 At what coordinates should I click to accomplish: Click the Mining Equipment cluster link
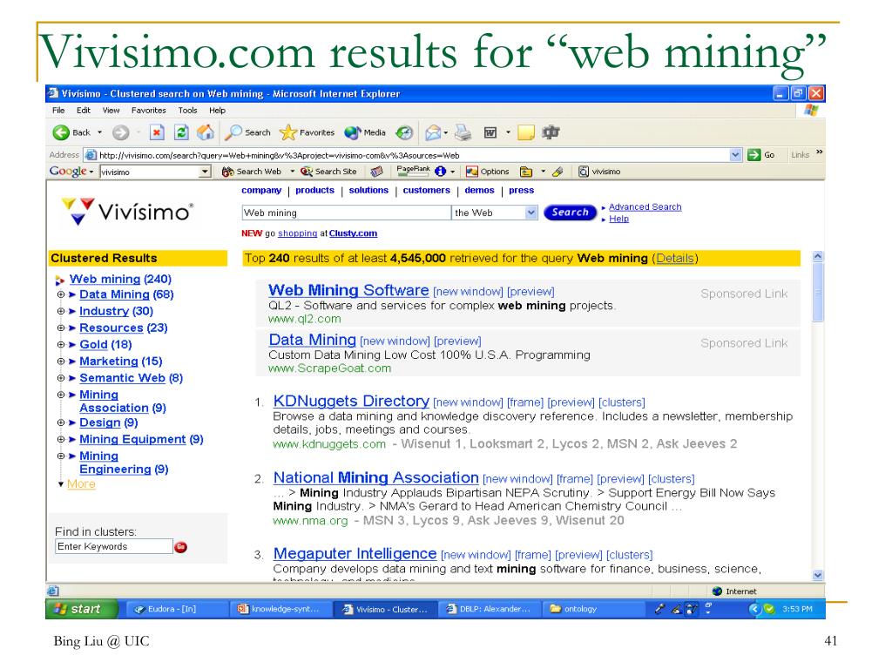click(132, 439)
